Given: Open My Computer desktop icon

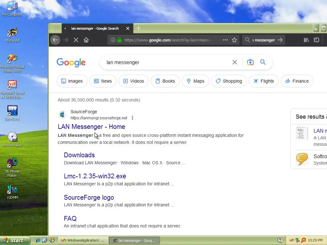Looking at the screenshot, I should (x=12, y=8).
